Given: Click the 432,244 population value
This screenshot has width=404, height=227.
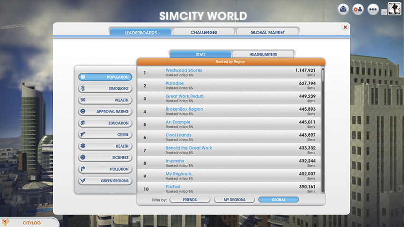Looking at the screenshot, I should 307,161.
